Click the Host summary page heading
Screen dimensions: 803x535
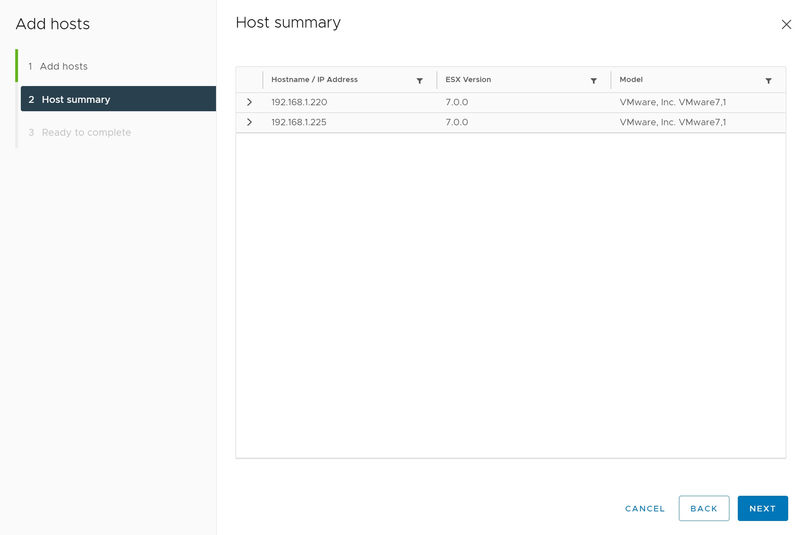pyautogui.click(x=288, y=23)
